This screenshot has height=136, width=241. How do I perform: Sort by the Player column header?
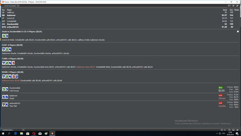(9, 10)
